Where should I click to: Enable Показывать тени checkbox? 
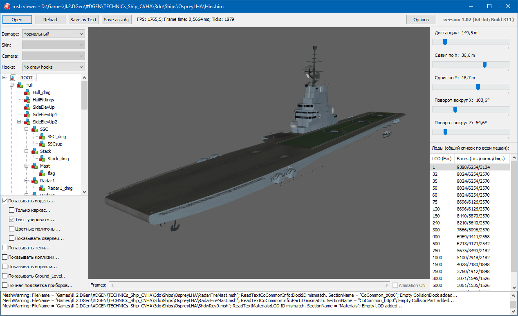(x=5, y=248)
